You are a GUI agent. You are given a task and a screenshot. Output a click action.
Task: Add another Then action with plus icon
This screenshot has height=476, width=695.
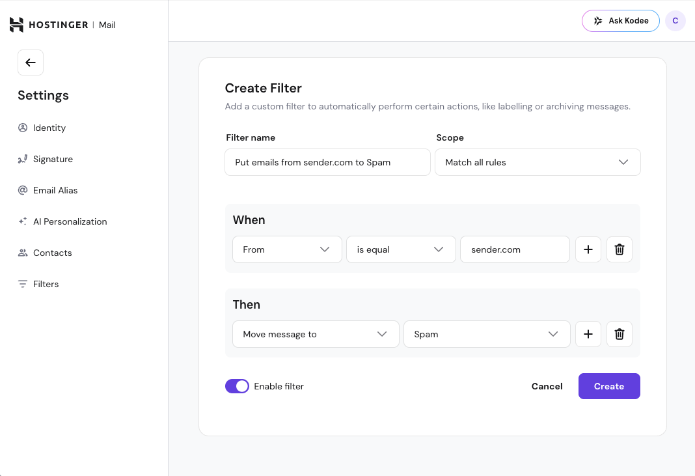[x=588, y=334]
